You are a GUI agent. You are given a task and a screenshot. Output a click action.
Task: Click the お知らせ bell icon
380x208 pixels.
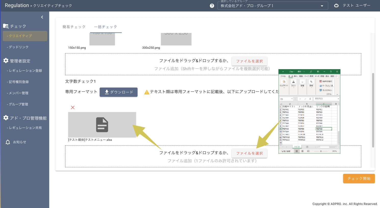(x=8, y=142)
